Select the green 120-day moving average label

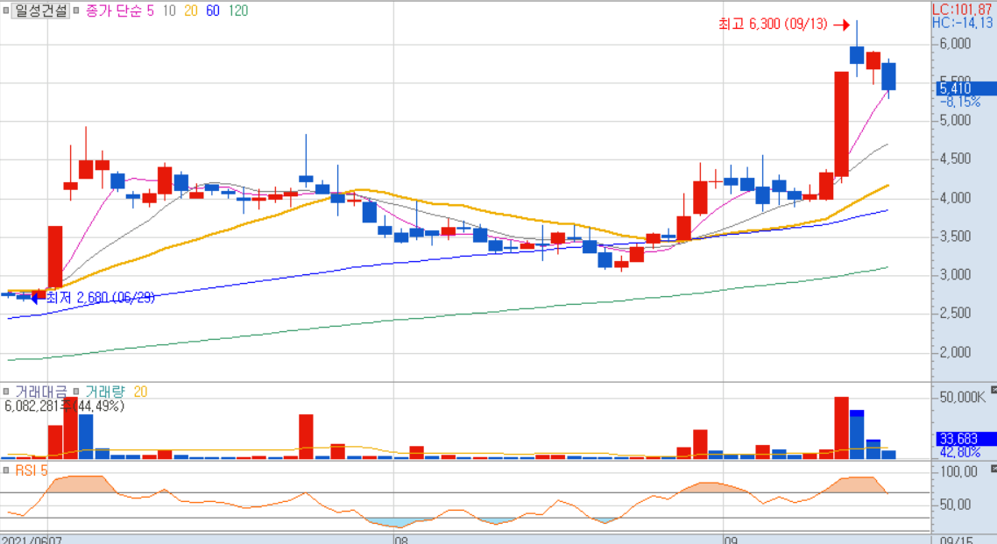(238, 11)
